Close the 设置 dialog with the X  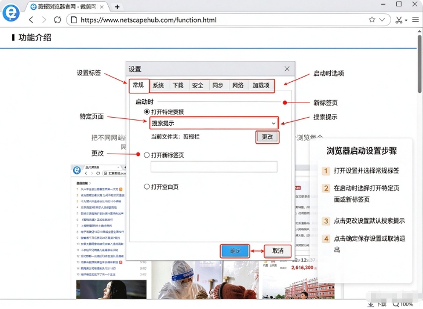click(x=287, y=69)
